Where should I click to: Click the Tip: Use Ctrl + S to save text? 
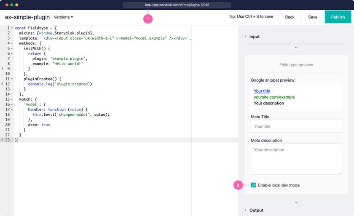point(251,16)
